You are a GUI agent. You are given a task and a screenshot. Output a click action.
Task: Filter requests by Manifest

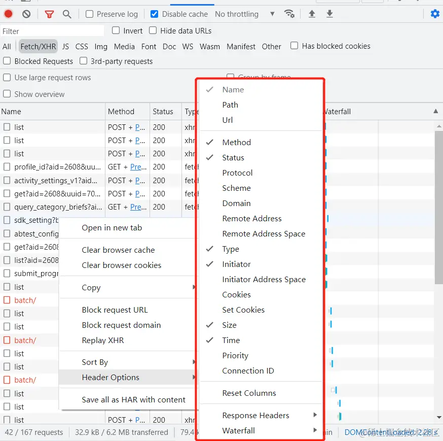click(241, 46)
